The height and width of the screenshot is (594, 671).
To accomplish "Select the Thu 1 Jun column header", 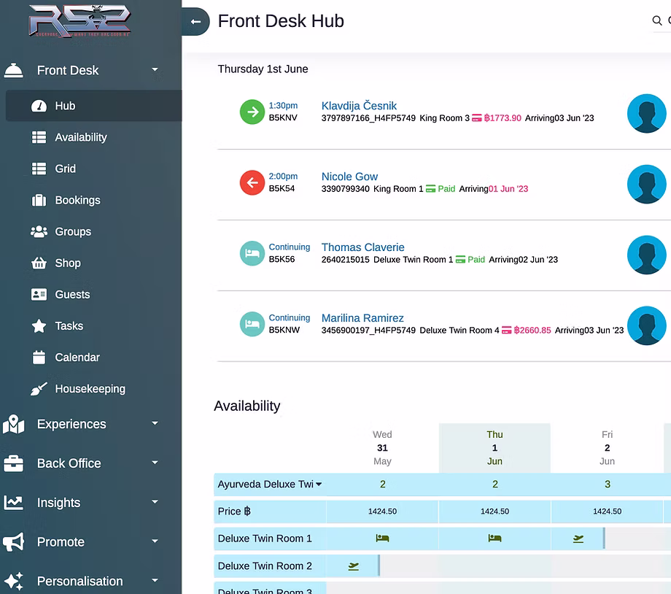I will coord(494,447).
